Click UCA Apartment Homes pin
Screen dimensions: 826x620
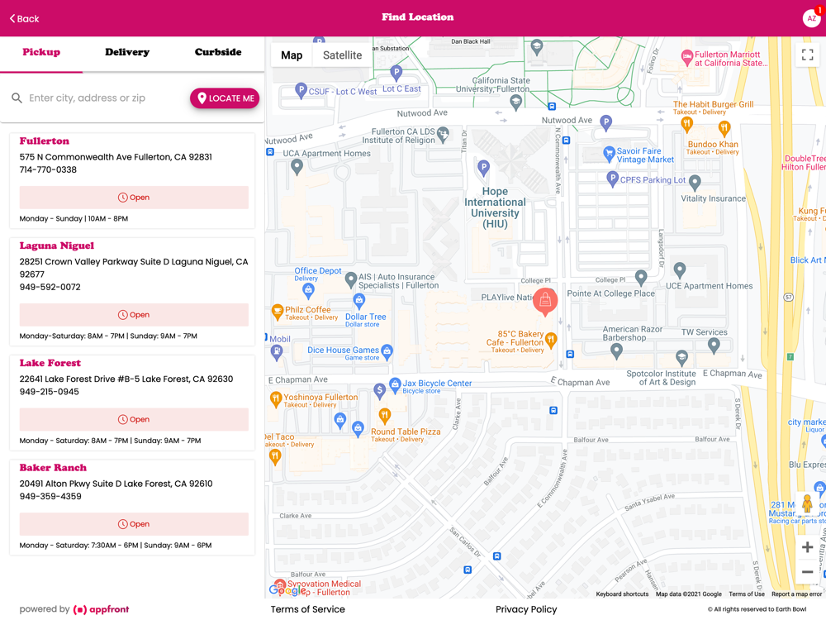[x=297, y=167]
